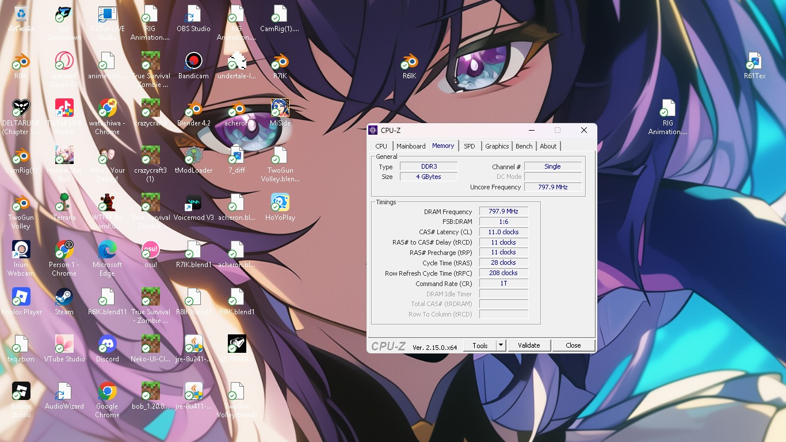
Task: Open the osu! game icon
Action: click(x=150, y=254)
